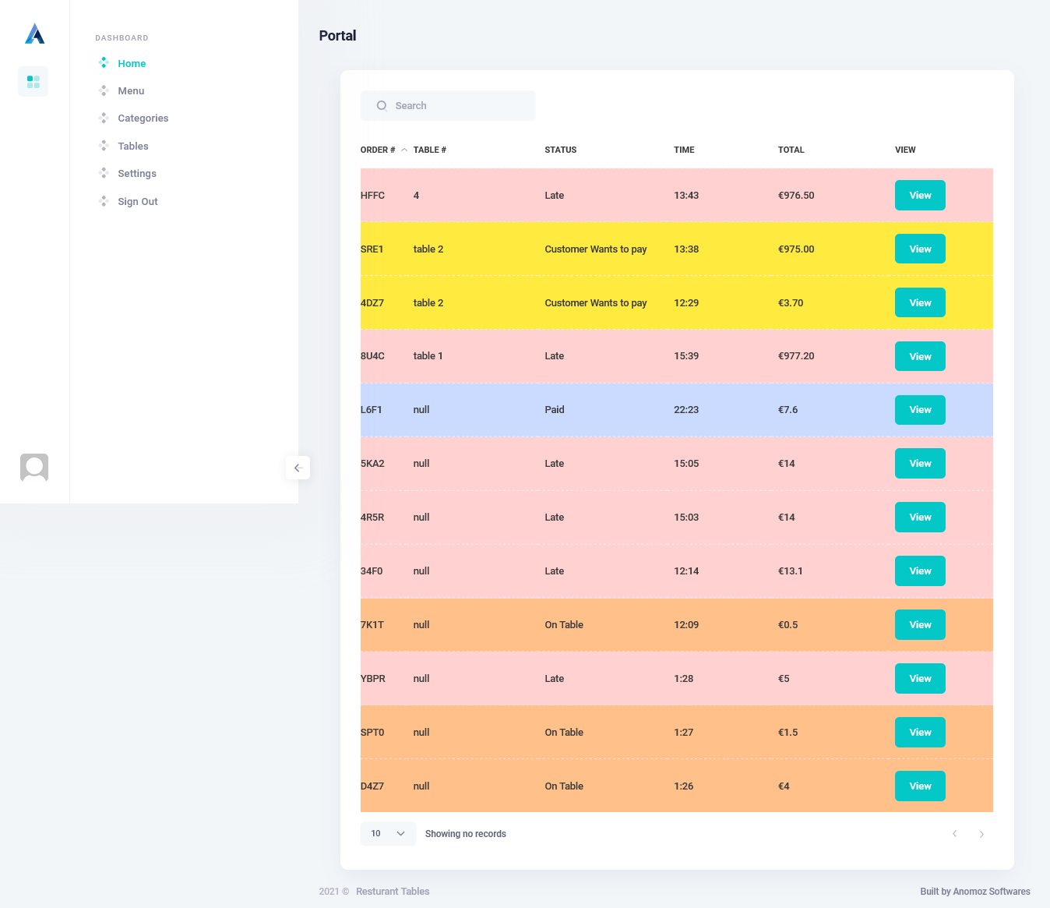Click the blue A logo icon
This screenshot has width=1050, height=908.
click(x=34, y=34)
